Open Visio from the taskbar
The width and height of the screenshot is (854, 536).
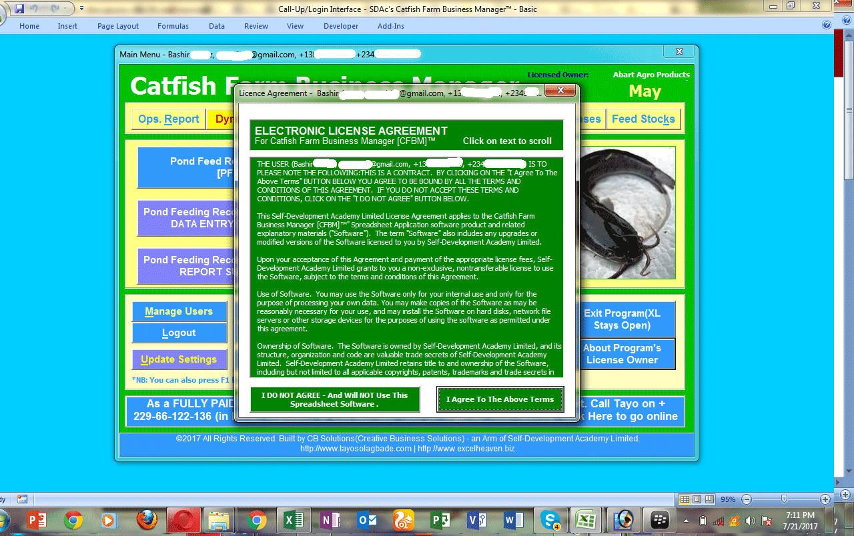click(477, 520)
